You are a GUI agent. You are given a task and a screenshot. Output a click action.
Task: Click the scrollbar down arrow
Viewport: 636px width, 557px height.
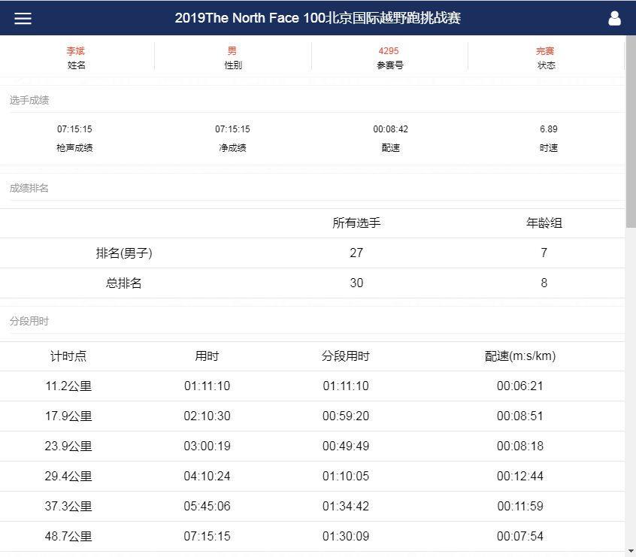(x=631, y=551)
